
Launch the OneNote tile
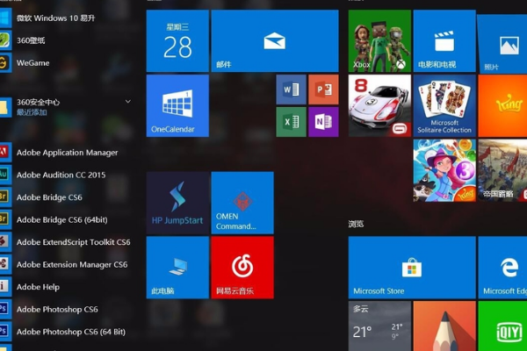point(323,121)
